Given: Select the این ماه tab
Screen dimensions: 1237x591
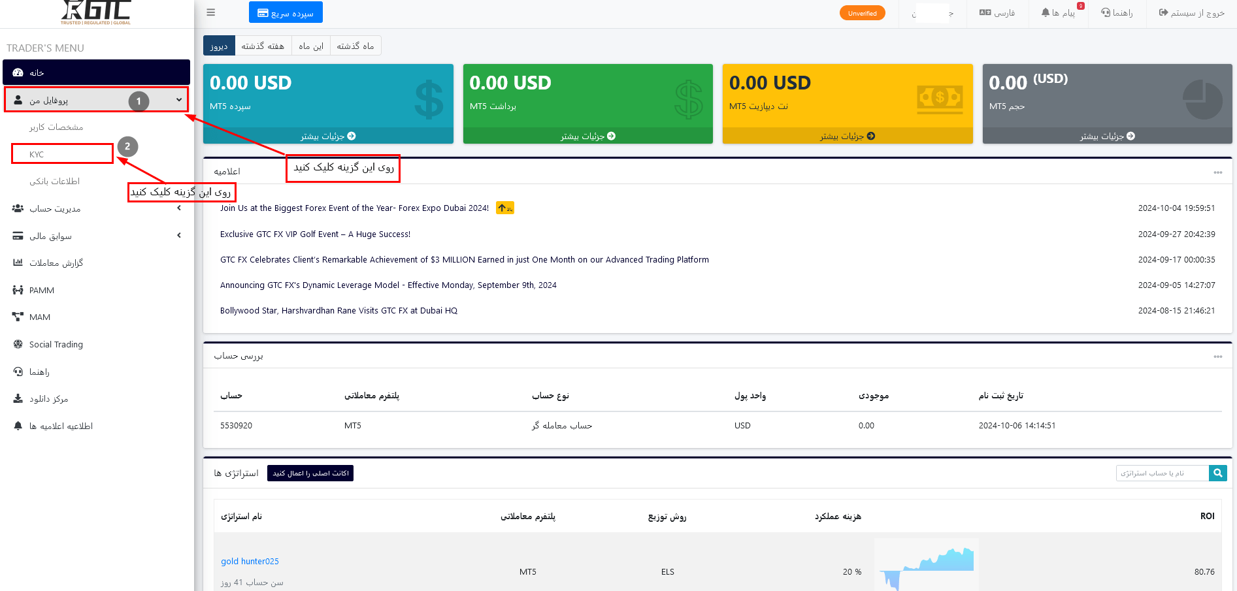Looking at the screenshot, I should [x=311, y=46].
